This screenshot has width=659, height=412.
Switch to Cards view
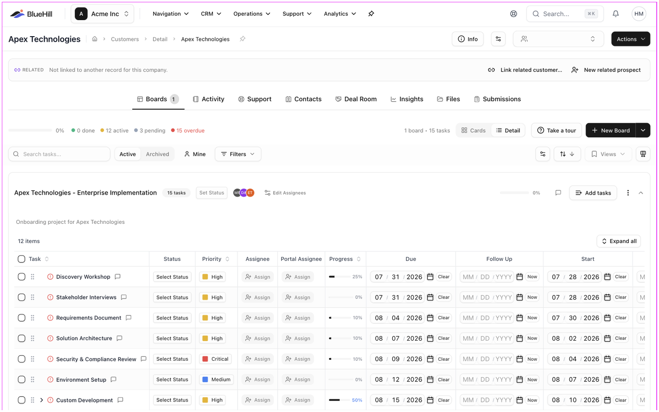pos(474,130)
